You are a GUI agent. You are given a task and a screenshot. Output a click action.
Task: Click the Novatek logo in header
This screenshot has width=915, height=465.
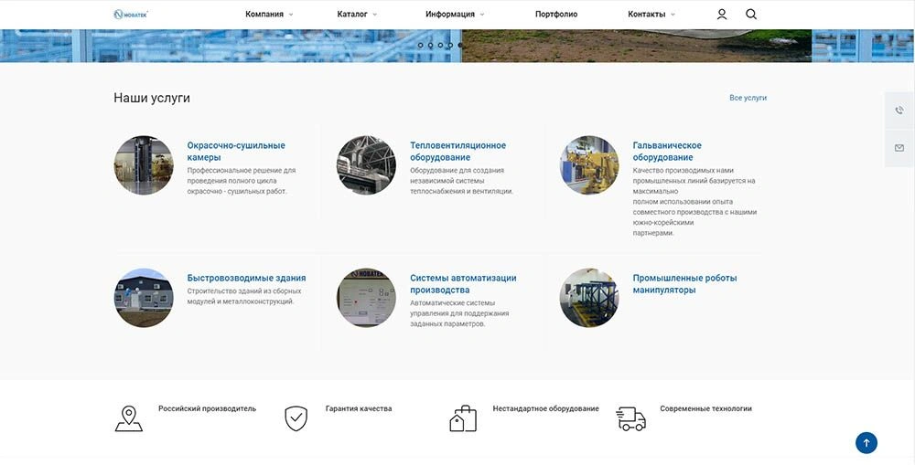point(131,15)
